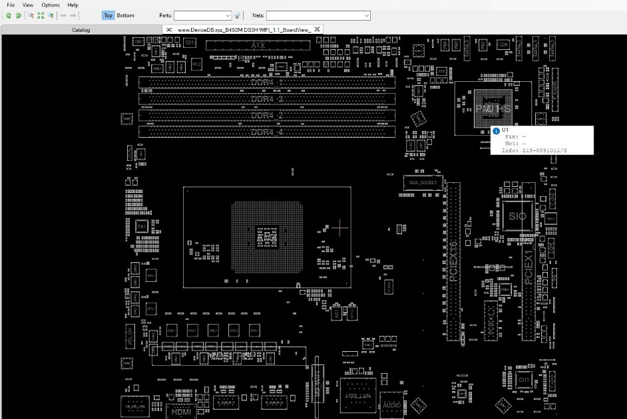Open the Nets dropdown list
This screenshot has width=627, height=419.
366,15
